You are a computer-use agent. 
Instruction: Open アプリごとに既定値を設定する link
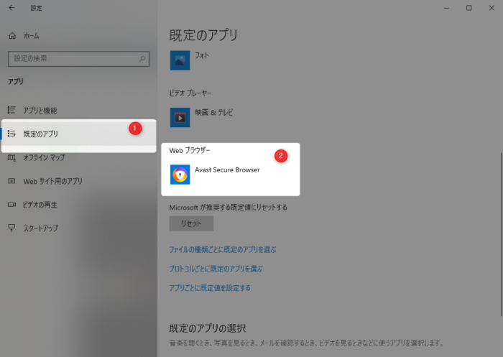pyautogui.click(x=209, y=288)
